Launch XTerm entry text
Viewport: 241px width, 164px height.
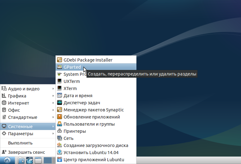click(x=70, y=88)
